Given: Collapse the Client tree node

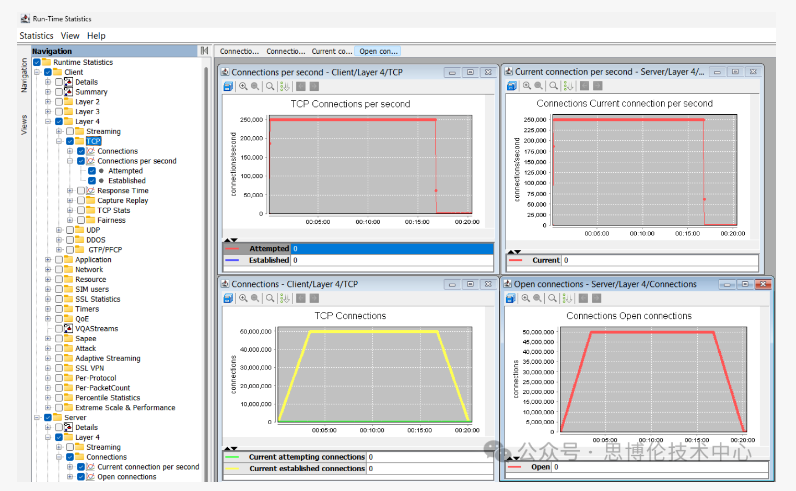Looking at the screenshot, I should click(37, 73).
